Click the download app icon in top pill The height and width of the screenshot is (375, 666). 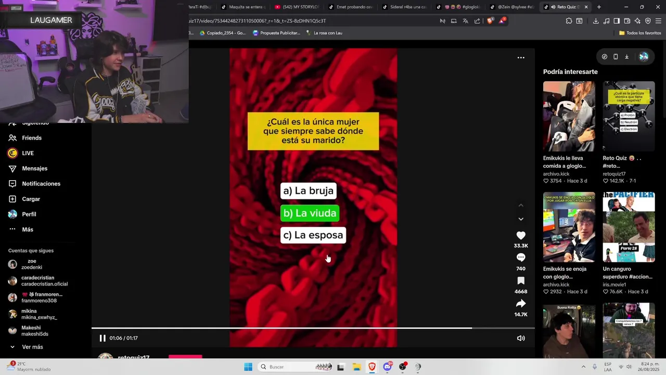tap(626, 57)
